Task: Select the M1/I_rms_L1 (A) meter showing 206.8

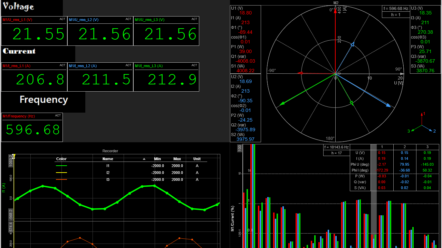Action: pyautogui.click(x=34, y=77)
